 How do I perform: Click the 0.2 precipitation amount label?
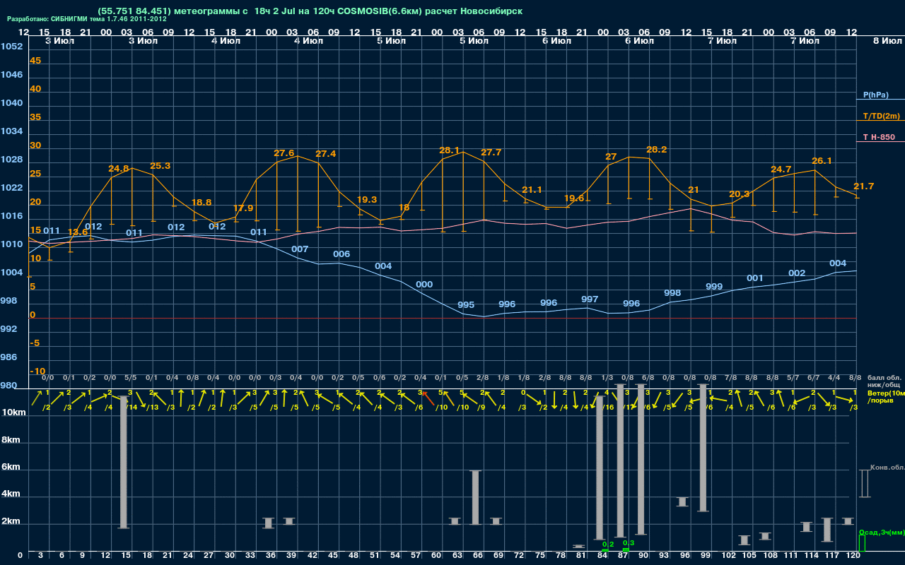pyautogui.click(x=608, y=545)
